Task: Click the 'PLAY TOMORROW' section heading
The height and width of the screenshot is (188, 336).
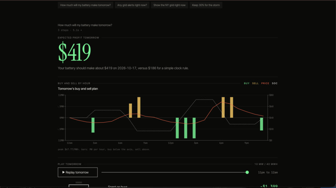Action: pyautogui.click(x=70, y=164)
